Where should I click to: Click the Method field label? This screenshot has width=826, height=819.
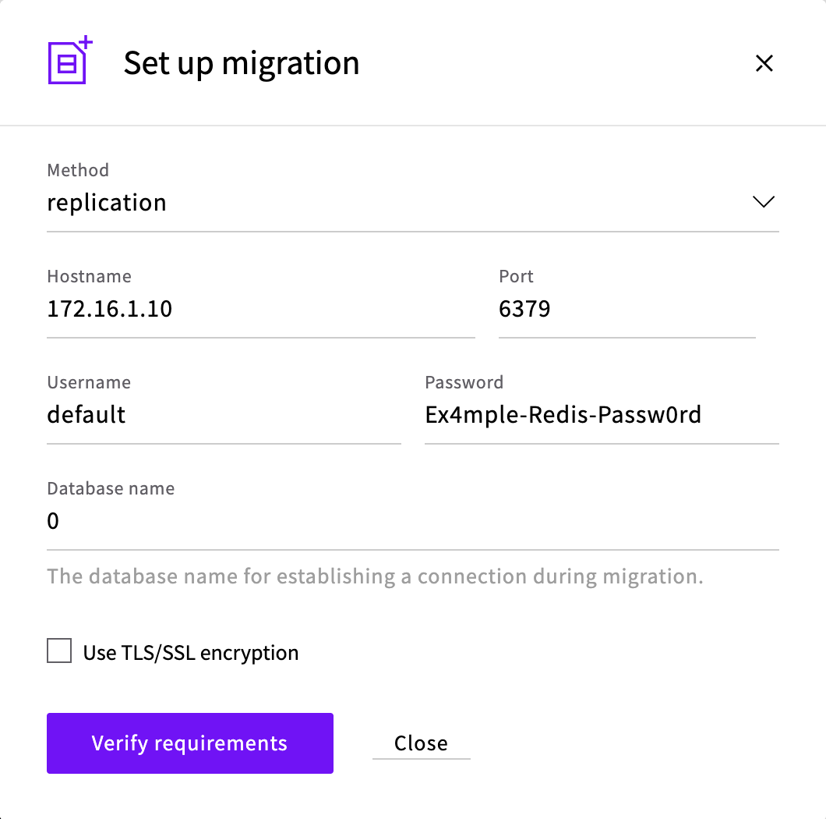[78, 170]
